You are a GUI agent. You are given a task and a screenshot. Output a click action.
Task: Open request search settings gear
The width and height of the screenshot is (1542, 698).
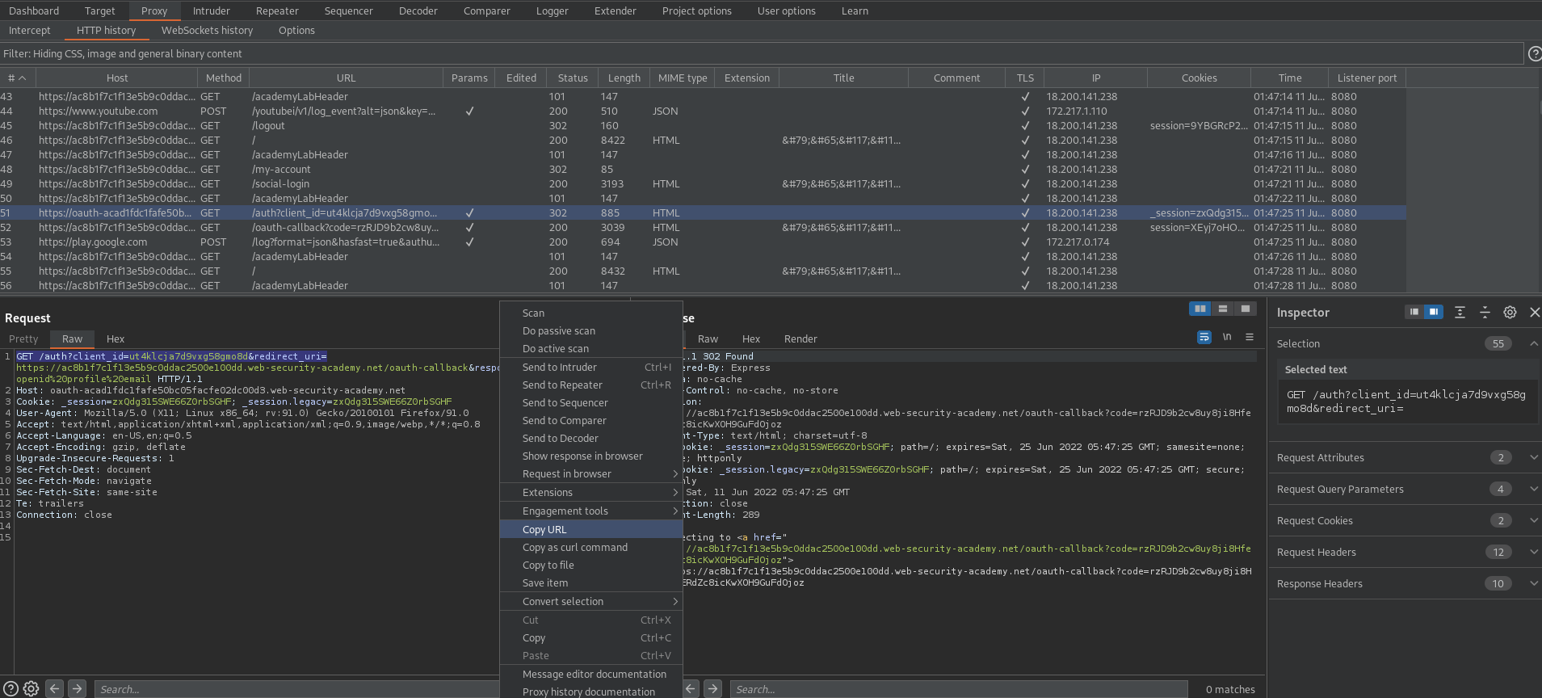coord(31,688)
